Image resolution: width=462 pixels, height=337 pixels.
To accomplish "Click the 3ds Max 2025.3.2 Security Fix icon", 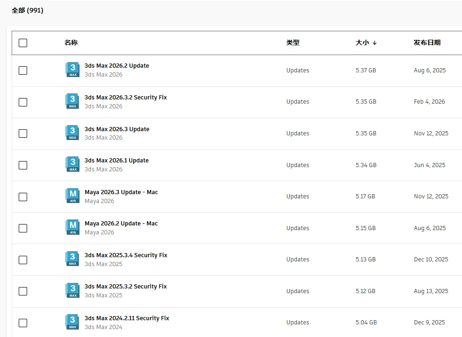I will click(x=72, y=290).
